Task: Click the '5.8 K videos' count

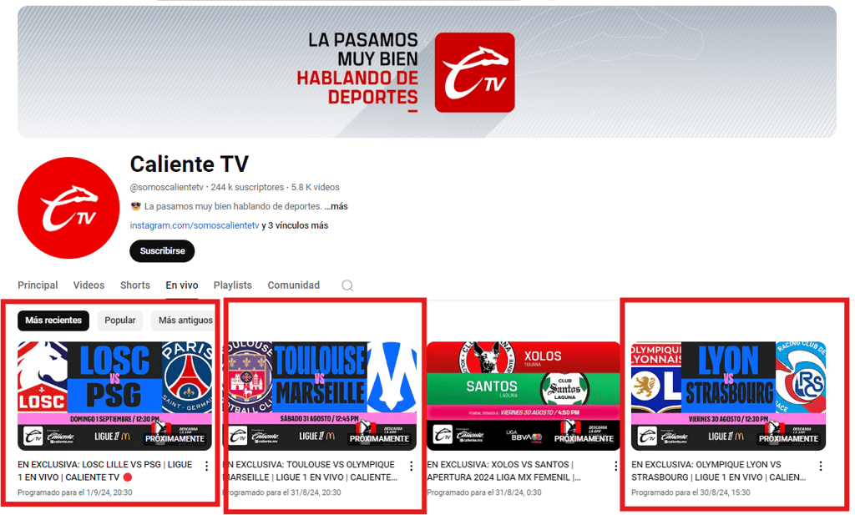Action: [x=315, y=188]
